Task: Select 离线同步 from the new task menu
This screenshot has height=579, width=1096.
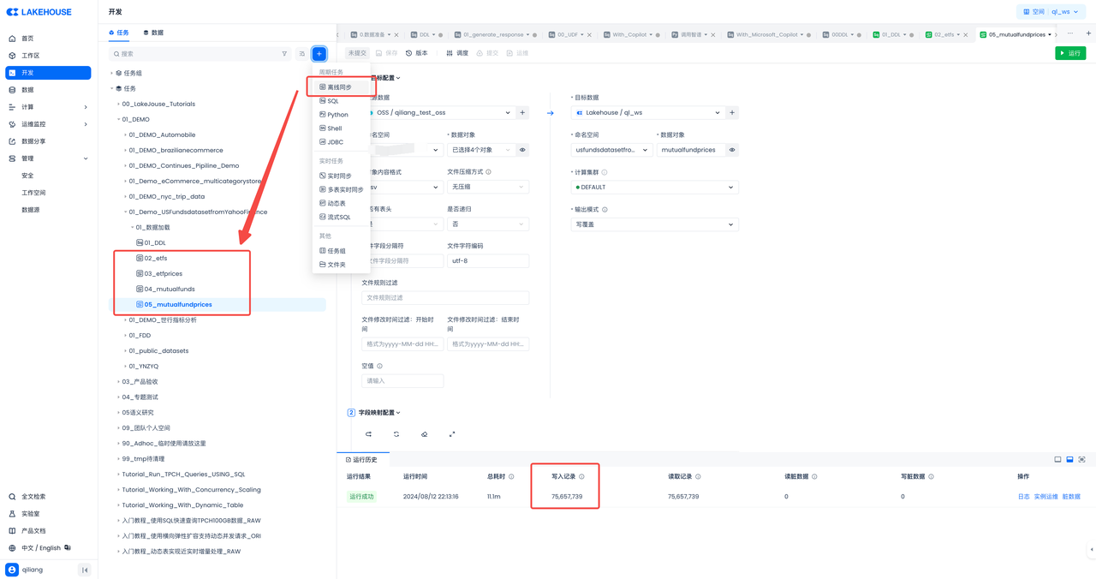Action: (339, 87)
